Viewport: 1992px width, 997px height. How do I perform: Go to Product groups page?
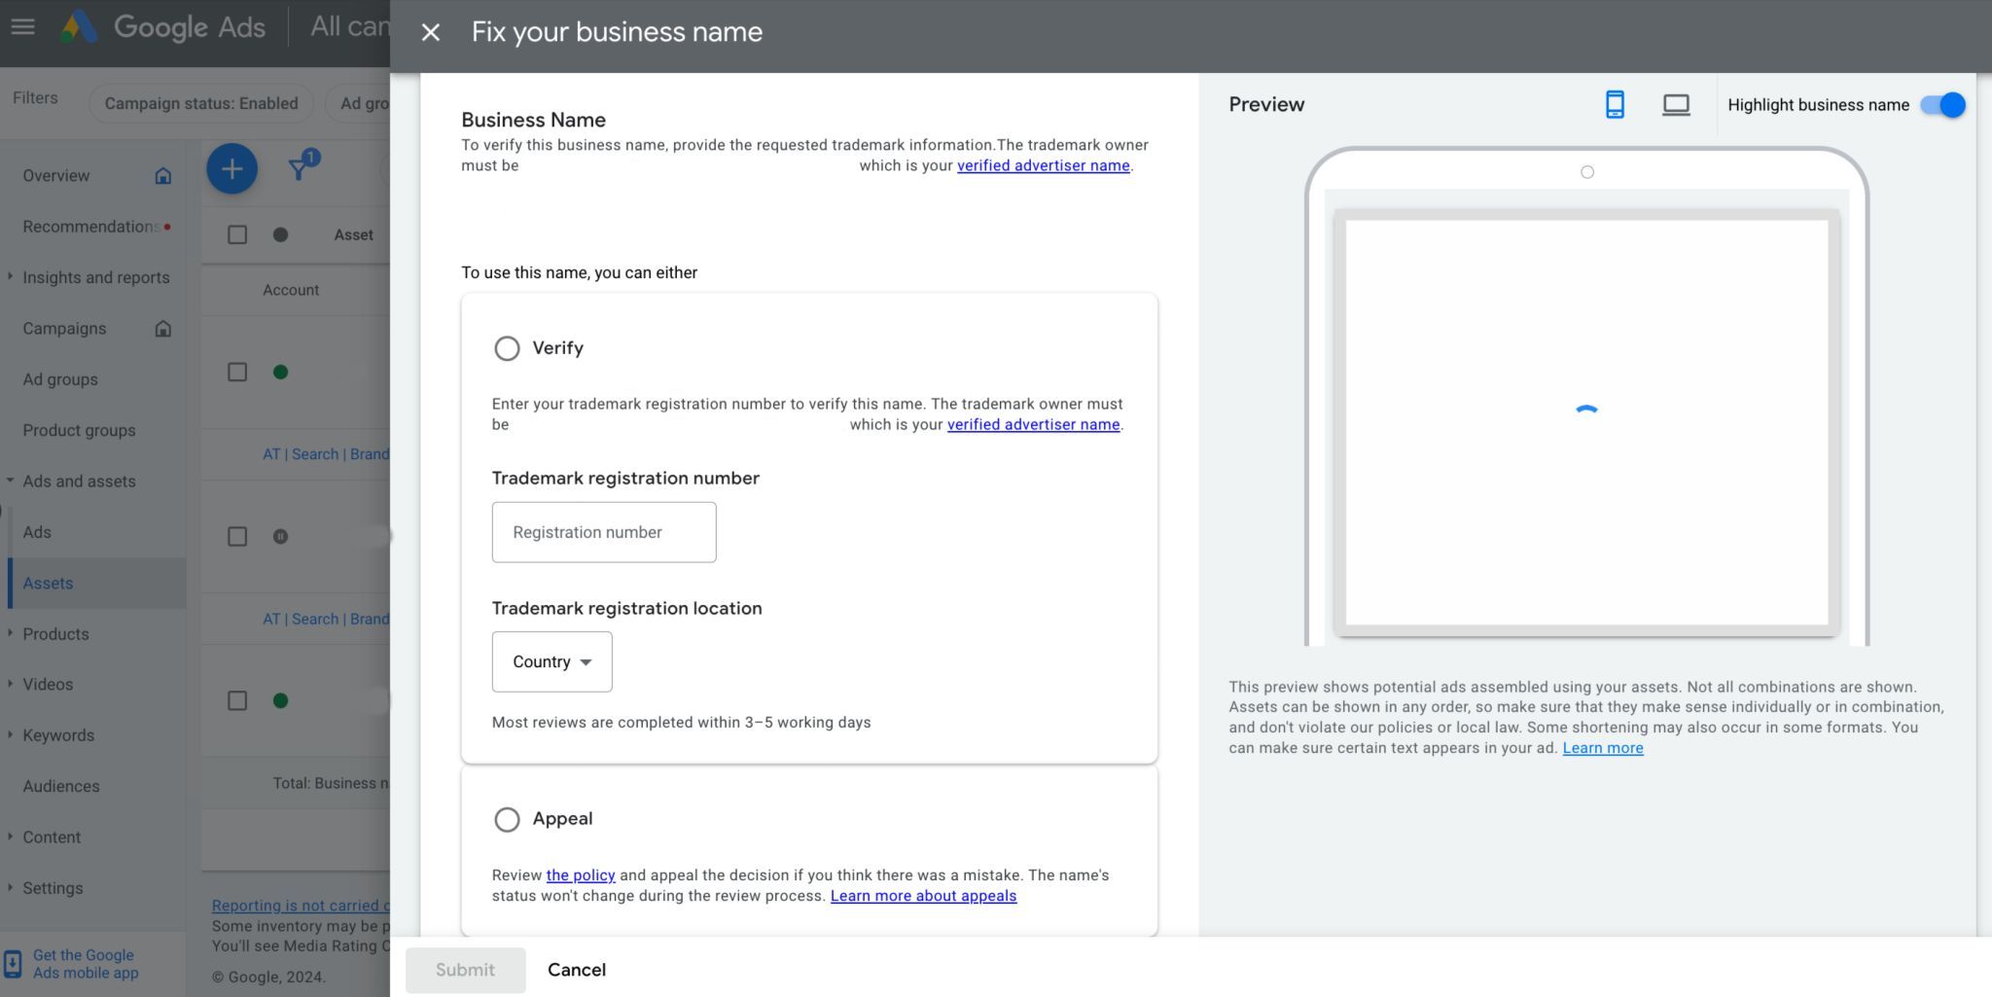[79, 430]
